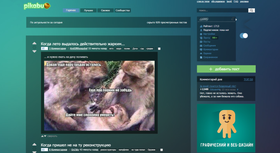Click the Настройки sidebar link
This screenshot has height=153, width=280.
tap(209, 34)
